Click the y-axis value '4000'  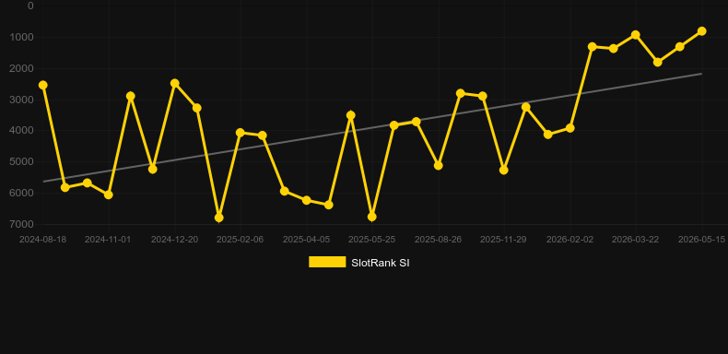point(21,131)
